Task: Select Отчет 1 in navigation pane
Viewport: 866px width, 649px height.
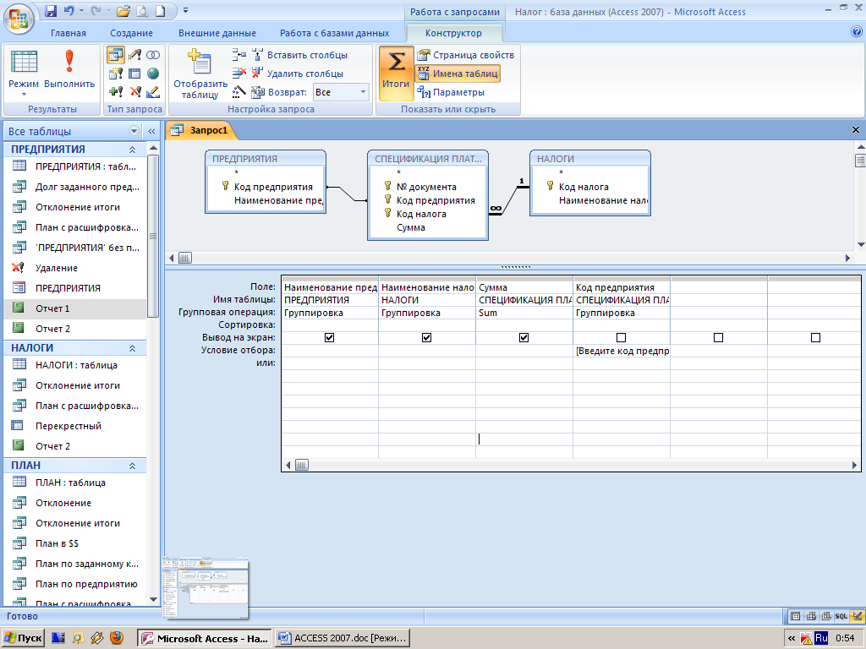Action: coord(75,308)
